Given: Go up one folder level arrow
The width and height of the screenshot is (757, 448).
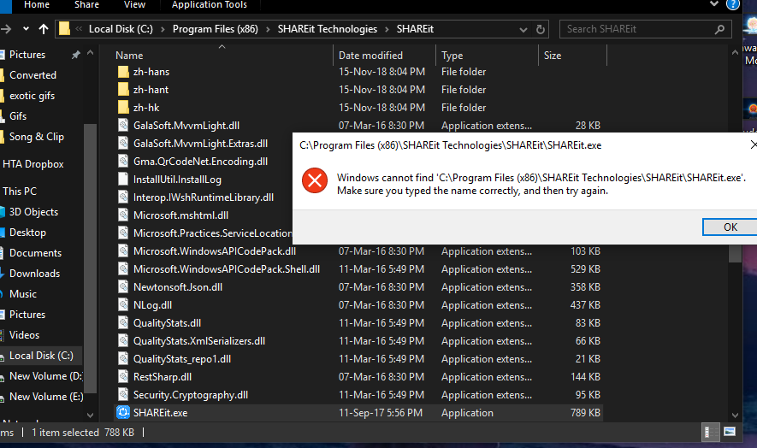Looking at the screenshot, I should pyautogui.click(x=44, y=29).
